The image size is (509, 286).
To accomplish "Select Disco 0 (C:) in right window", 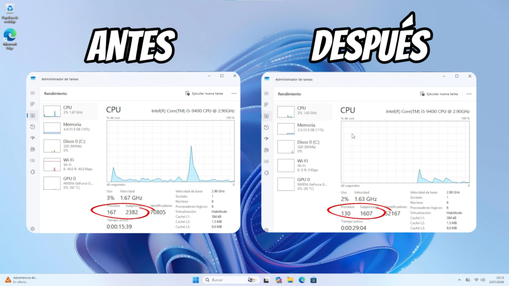I will pyautogui.click(x=304, y=146).
